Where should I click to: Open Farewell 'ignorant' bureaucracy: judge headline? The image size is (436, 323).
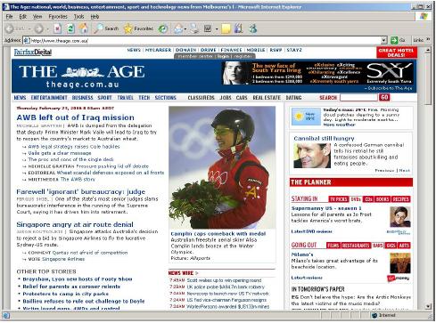[x=81, y=192]
